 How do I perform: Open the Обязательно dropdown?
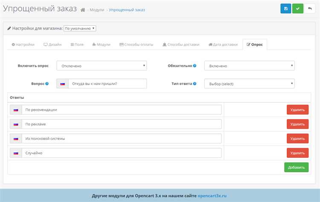click(250, 66)
